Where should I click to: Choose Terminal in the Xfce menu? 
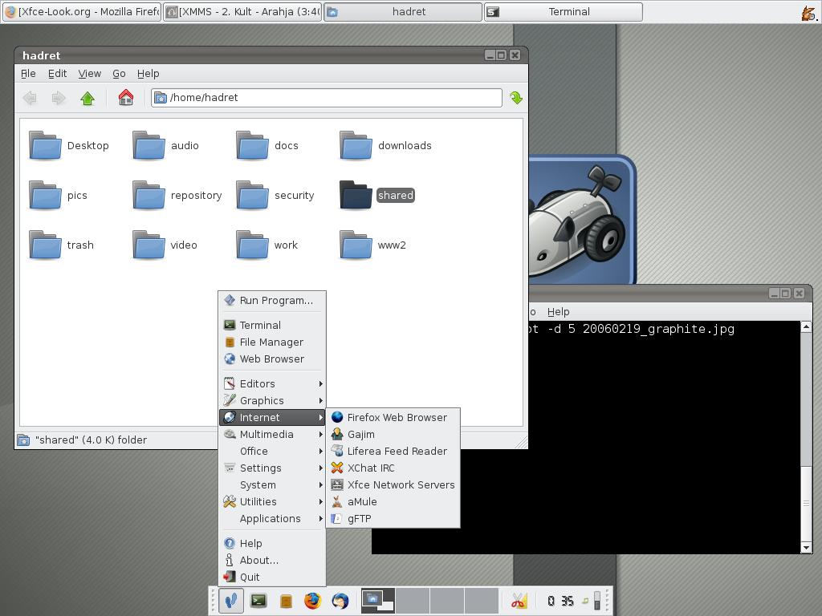[x=273, y=326]
